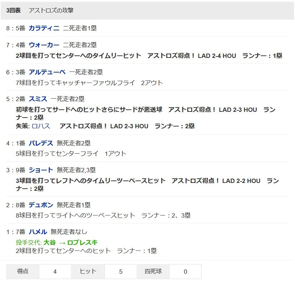Viewport: 295px width, 283px height.
Task: Click the アストロズの攻撃 header text
Action: click(51, 10)
